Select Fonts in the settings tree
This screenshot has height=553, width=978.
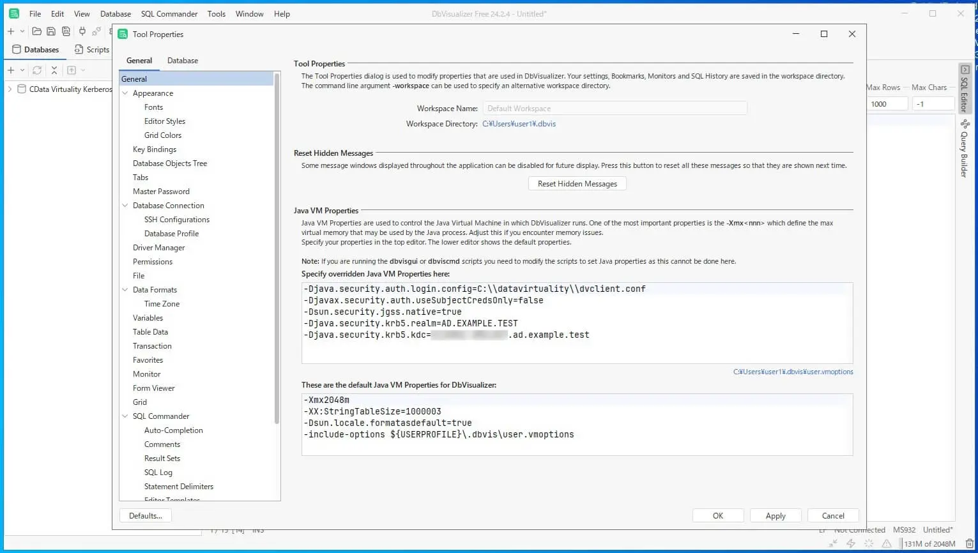[x=153, y=107]
